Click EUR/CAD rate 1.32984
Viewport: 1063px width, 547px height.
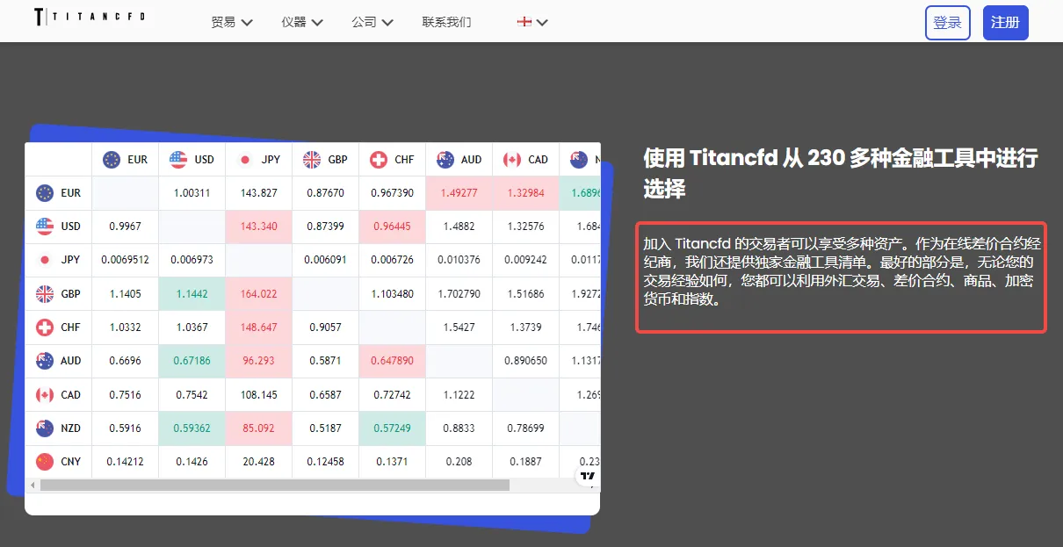526,193
